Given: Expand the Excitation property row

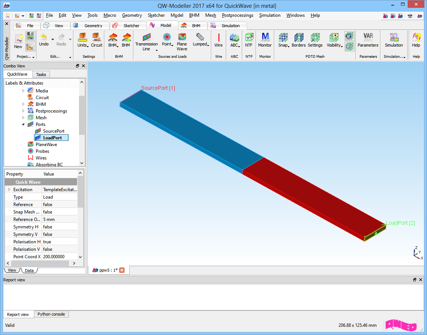Looking at the screenshot, I should click(x=9, y=190).
